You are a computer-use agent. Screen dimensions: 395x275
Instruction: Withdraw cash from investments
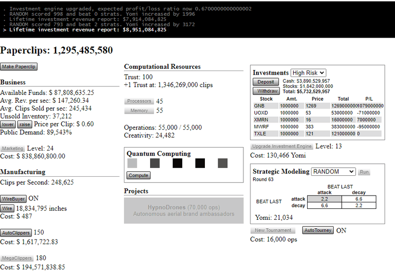(267, 91)
